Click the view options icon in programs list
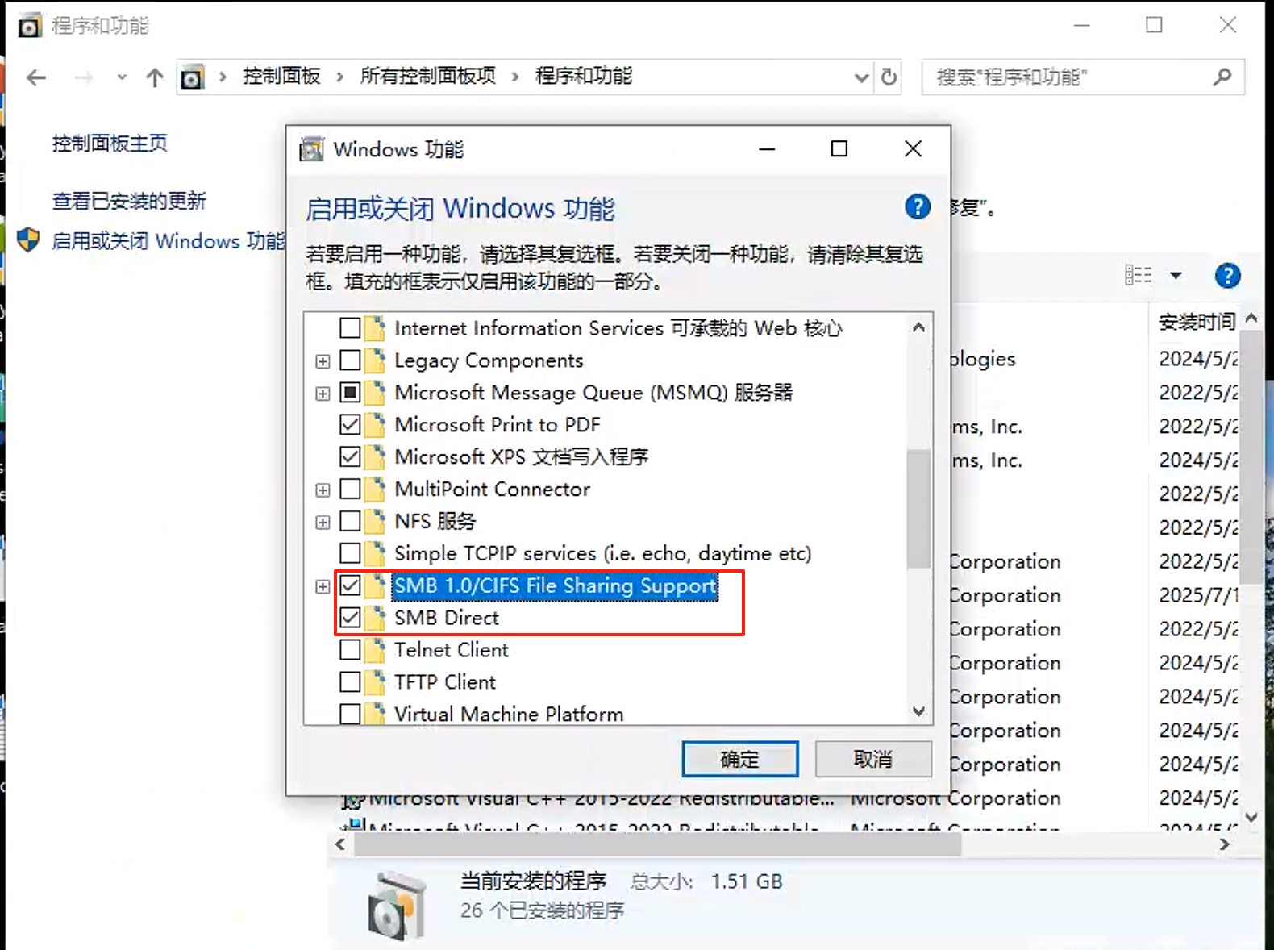Image resolution: width=1274 pixels, height=950 pixels. [1139, 275]
